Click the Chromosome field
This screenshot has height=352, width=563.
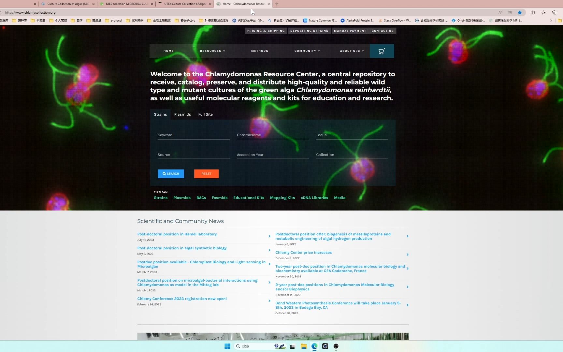(273, 135)
